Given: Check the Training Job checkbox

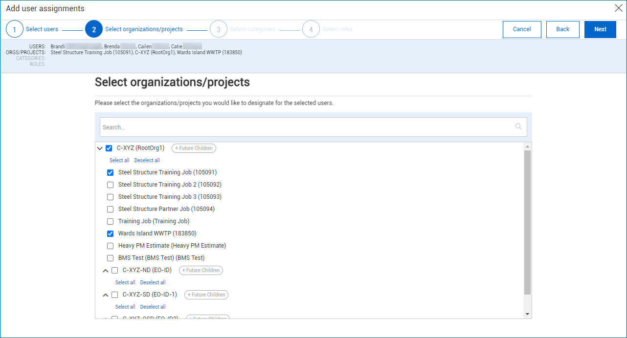Looking at the screenshot, I should [110, 221].
